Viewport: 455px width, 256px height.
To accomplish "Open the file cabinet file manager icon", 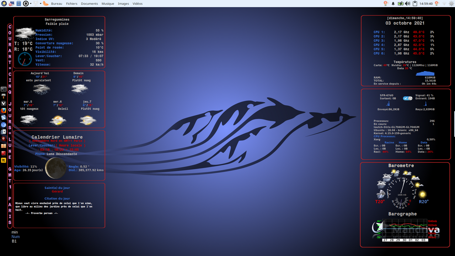I will [x=18, y=4].
